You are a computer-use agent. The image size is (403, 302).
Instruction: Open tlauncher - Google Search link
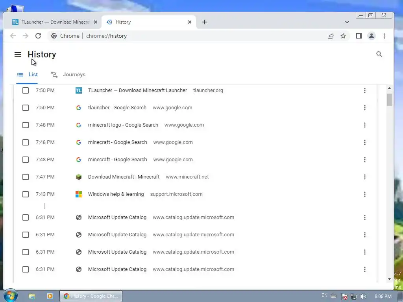117,108
